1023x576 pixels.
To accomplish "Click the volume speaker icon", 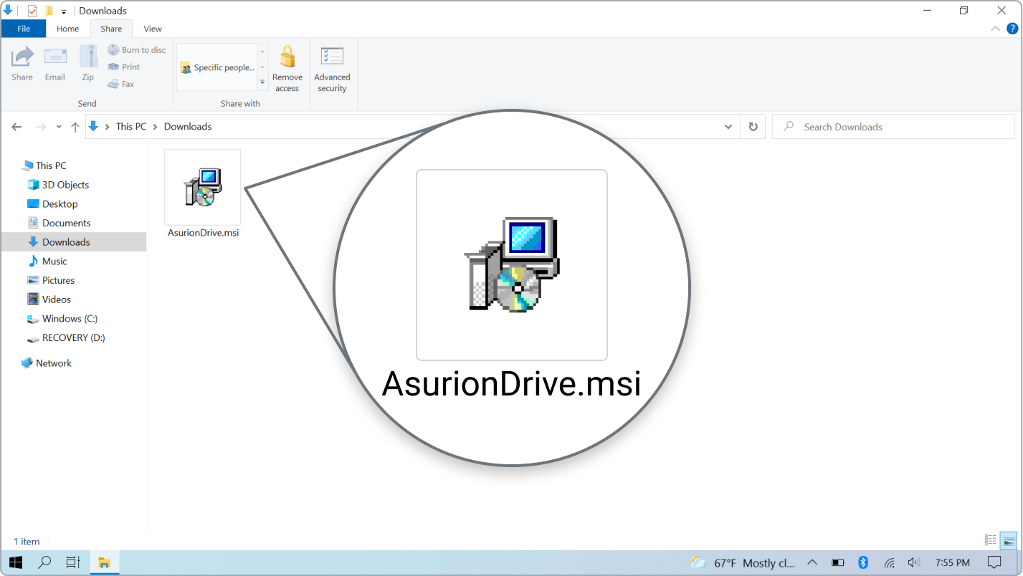I will (x=913, y=562).
